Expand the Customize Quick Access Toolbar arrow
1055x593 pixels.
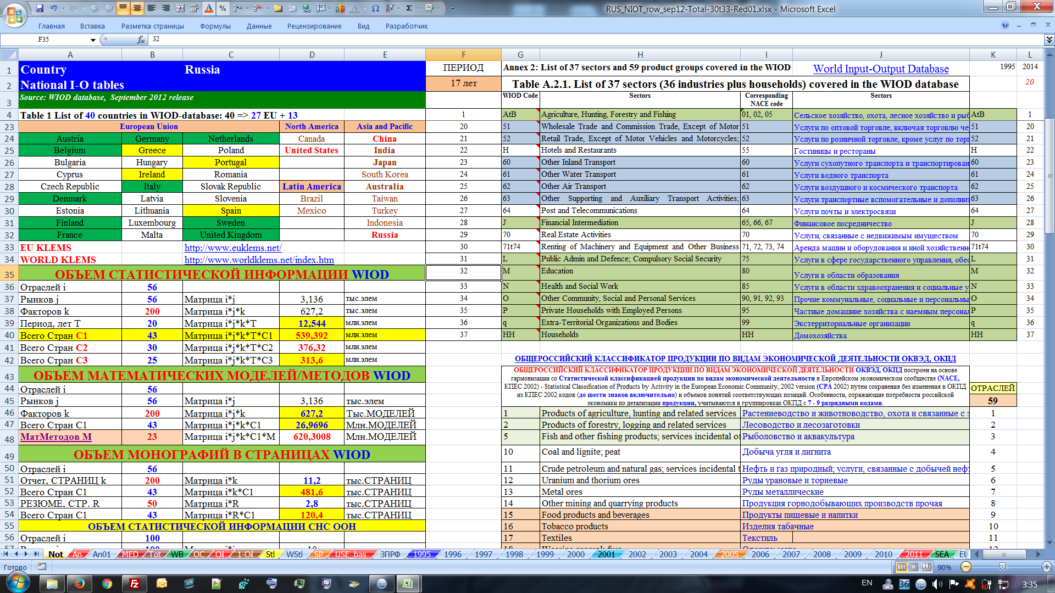[453, 8]
